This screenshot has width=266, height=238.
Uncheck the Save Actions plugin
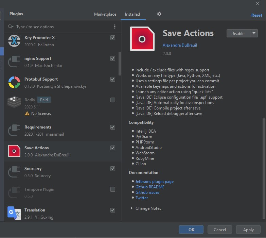coord(113,148)
